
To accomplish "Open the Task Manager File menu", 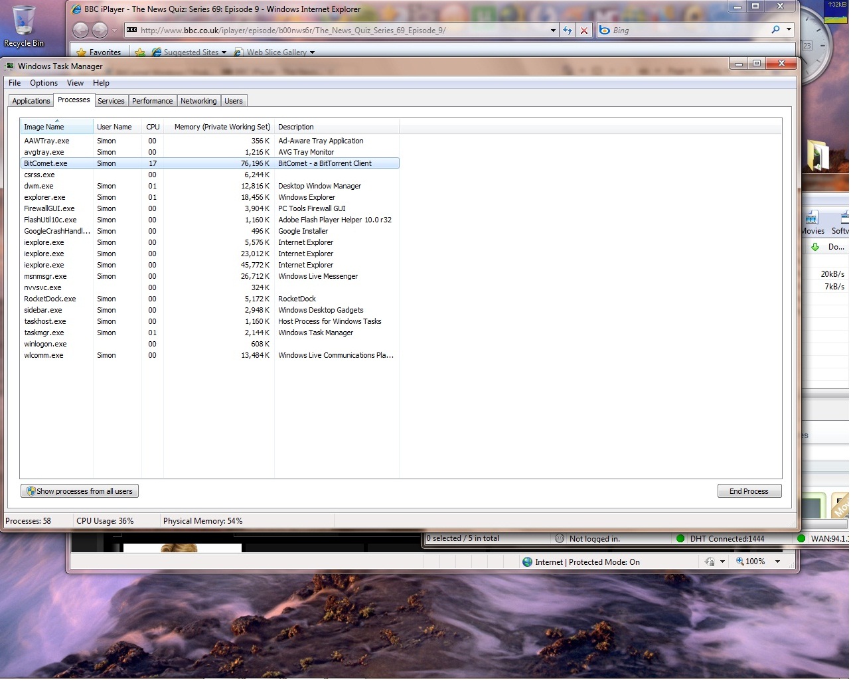I will click(x=15, y=83).
